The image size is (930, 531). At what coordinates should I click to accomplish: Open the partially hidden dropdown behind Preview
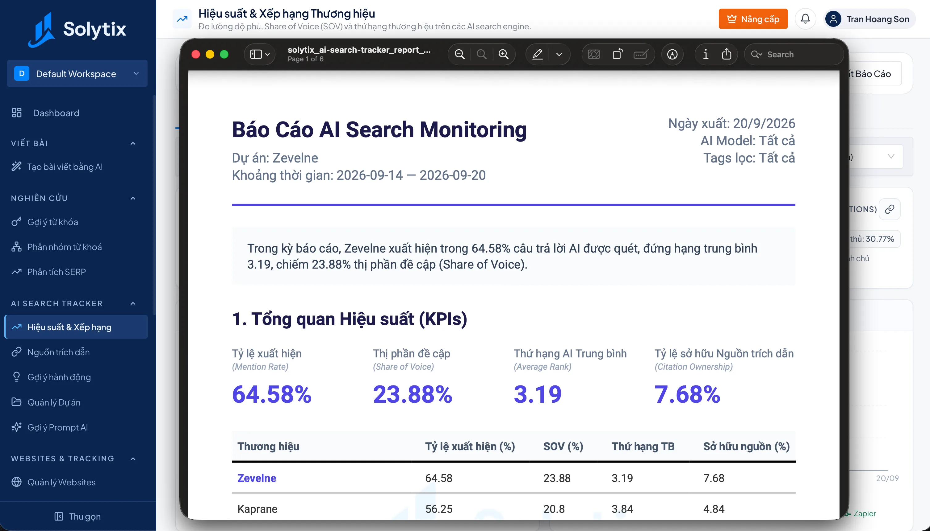(x=876, y=156)
